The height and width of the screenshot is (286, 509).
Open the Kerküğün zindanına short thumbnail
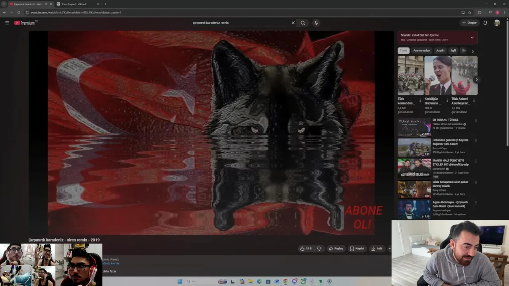point(437,75)
